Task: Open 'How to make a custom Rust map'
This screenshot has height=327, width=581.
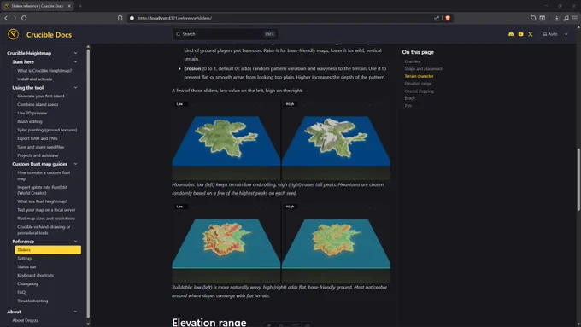Action: [x=44, y=176]
